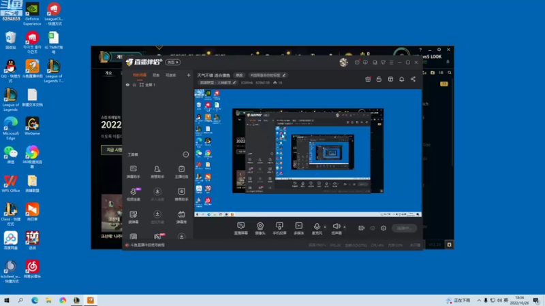Click the padlock icon in header
This screenshot has width=545, height=306.
379,79
